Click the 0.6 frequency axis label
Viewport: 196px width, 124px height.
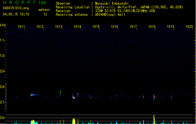pos(2,118)
